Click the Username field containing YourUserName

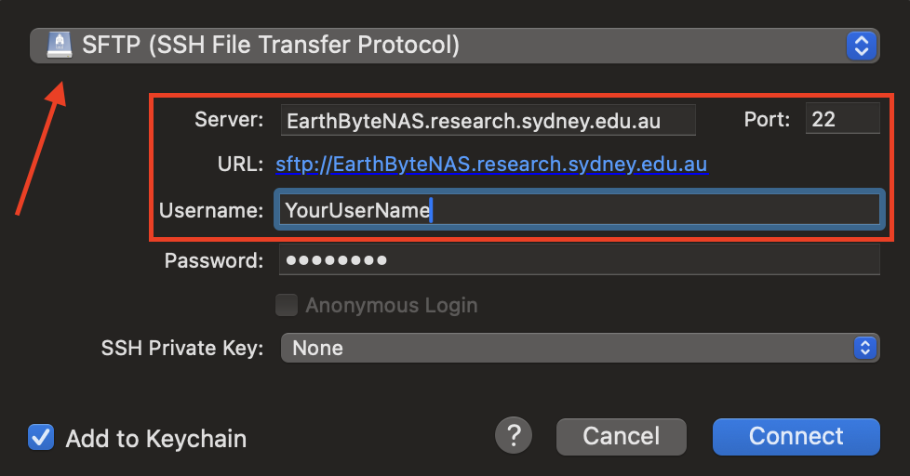[577, 210]
